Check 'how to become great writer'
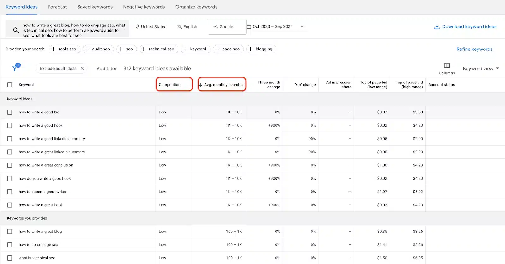Image resolution: width=505 pixels, height=264 pixels. coord(9,192)
